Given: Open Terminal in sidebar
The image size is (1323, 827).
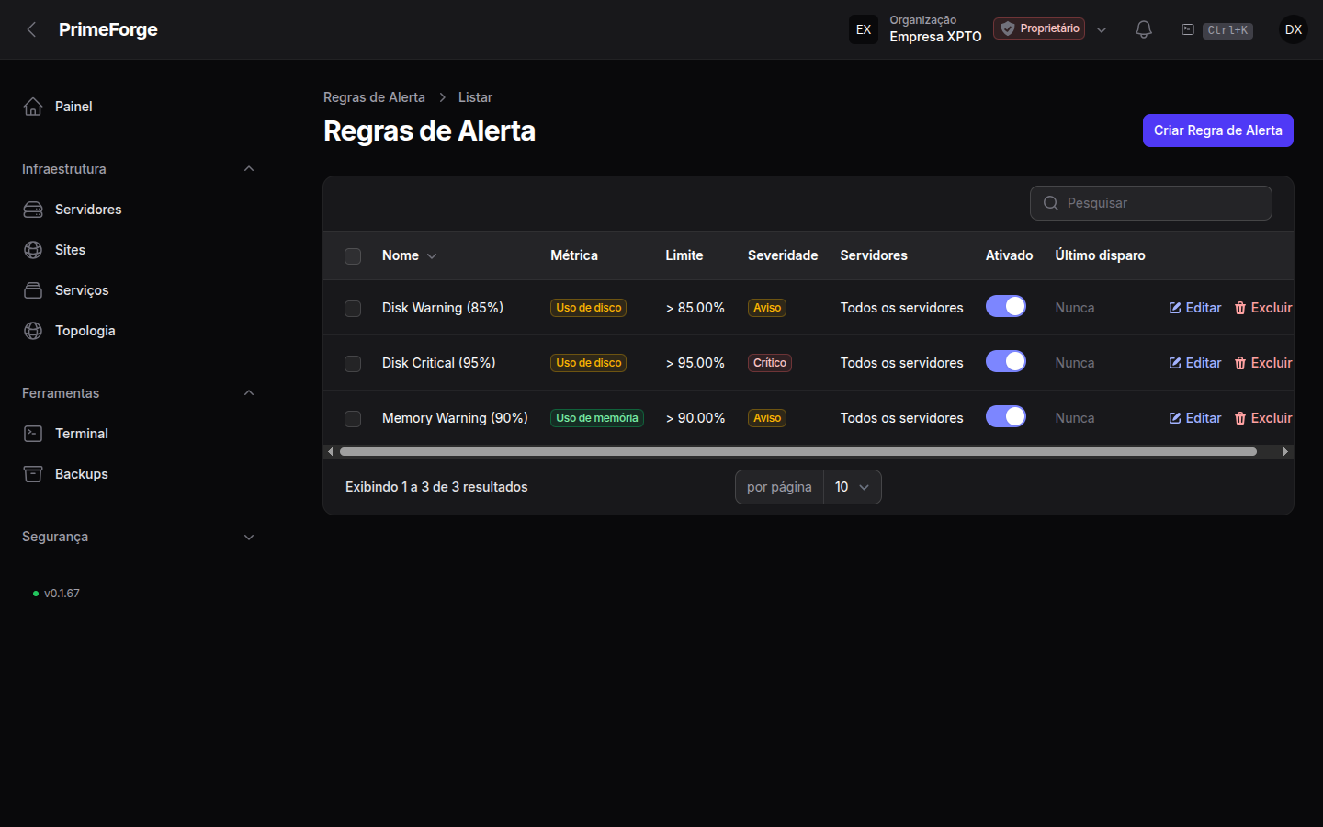Looking at the screenshot, I should 140,434.
